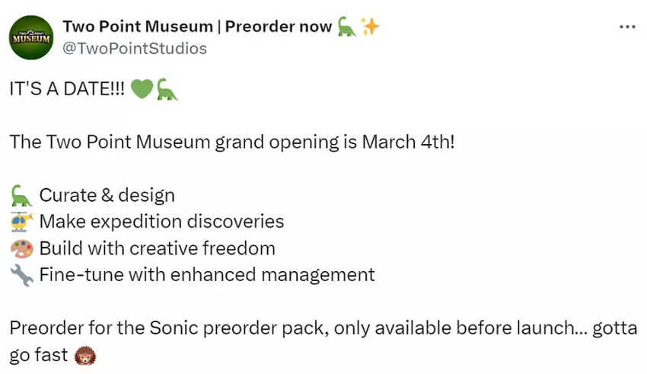Screen dimensions: 647x374
Task: Click the hedgehog emoji after gotta go fast
Action: coord(84,356)
